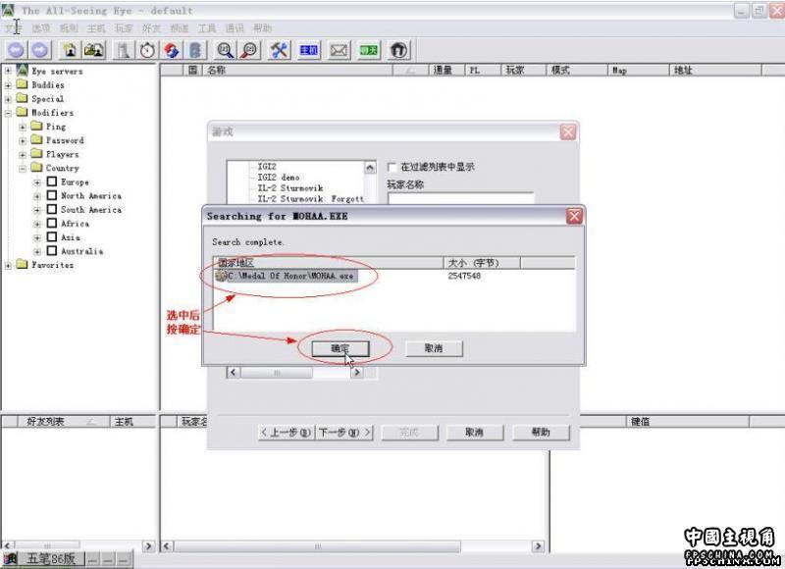The width and height of the screenshot is (785, 569).
Task: Tick the Europe country checkbox
Action: [x=52, y=181]
